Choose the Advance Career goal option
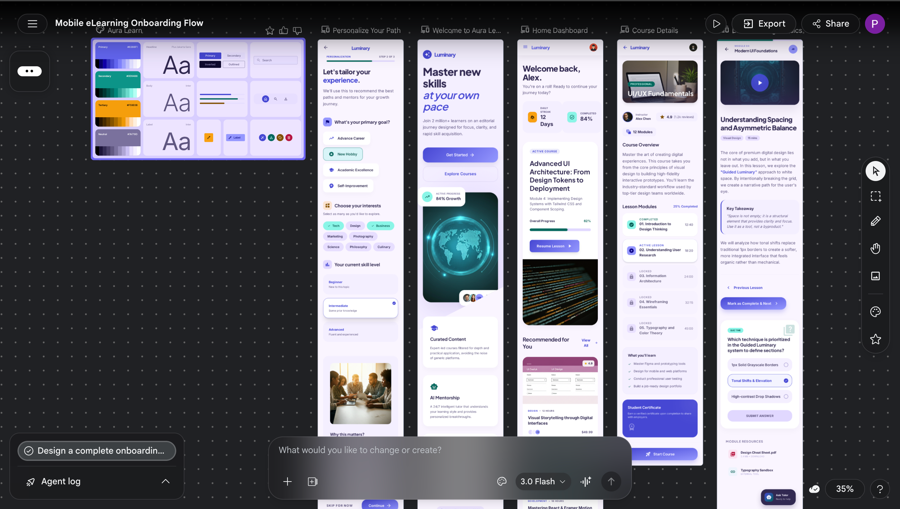The height and width of the screenshot is (509, 900). coord(347,139)
